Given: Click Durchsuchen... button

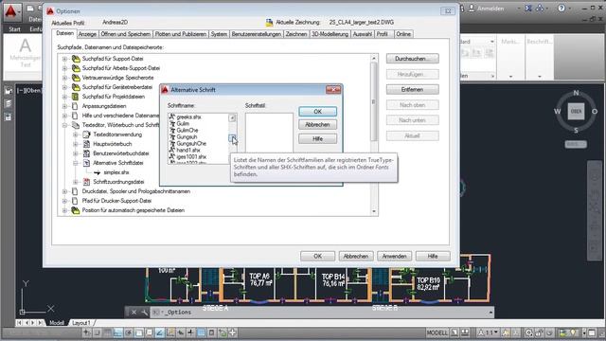Looking at the screenshot, I should [413, 59].
